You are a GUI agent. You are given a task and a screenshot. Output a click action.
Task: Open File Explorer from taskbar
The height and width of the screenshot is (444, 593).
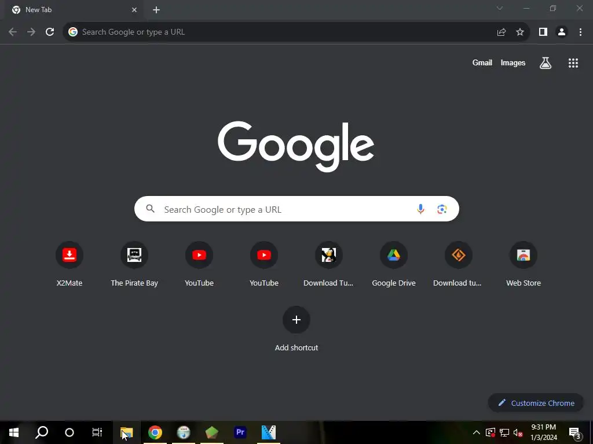[x=127, y=432]
